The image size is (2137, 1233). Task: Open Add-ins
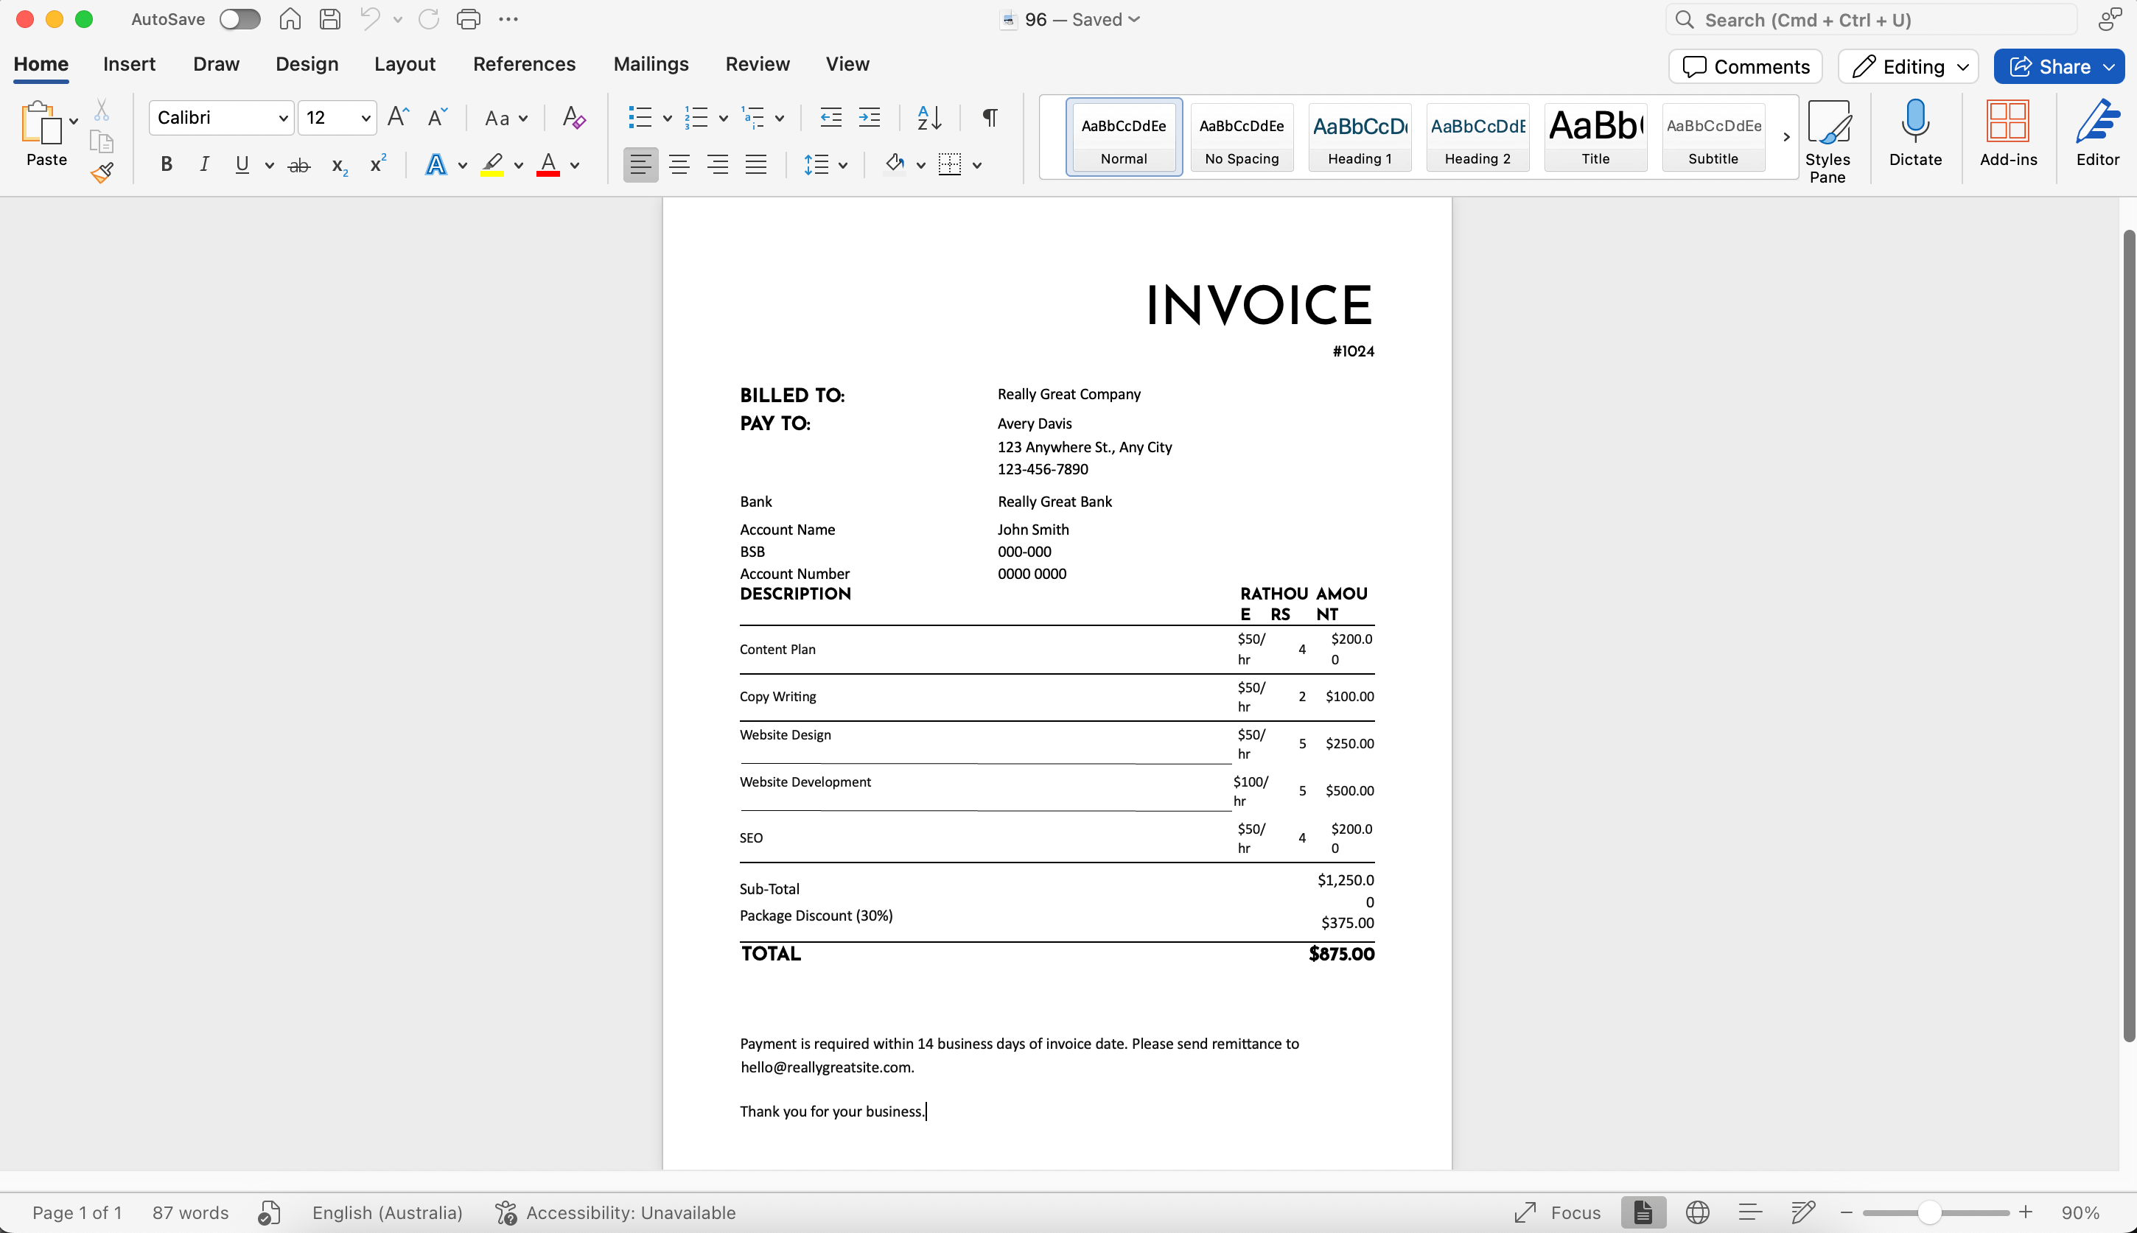[2008, 133]
